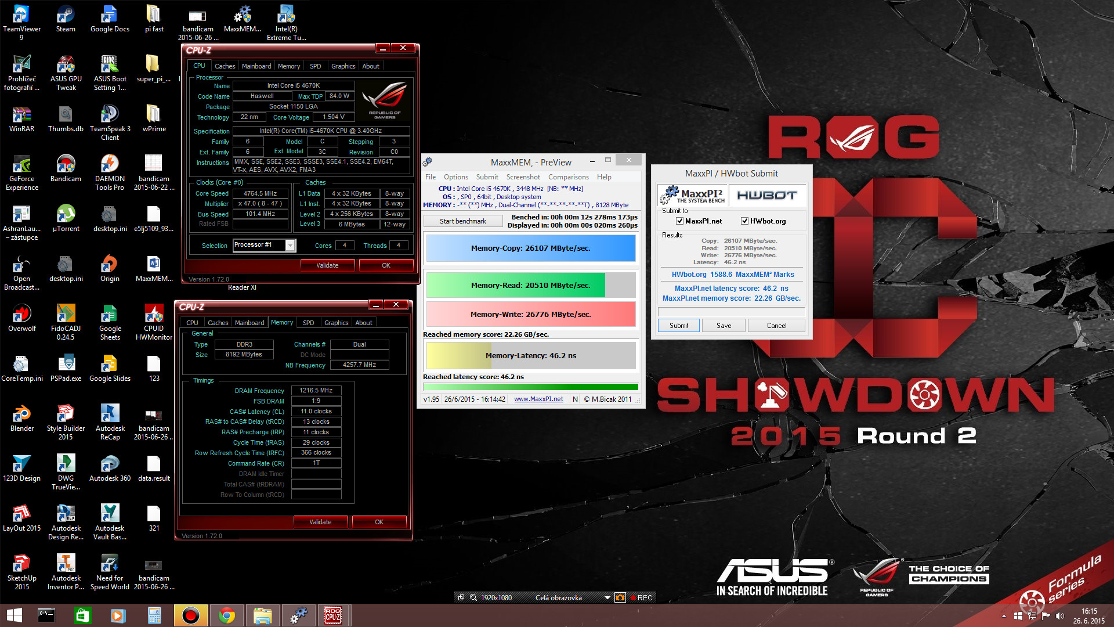Click the Multiplier x 47.0 ( 8 - 47 ) value
The height and width of the screenshot is (627, 1114).
pos(261,204)
